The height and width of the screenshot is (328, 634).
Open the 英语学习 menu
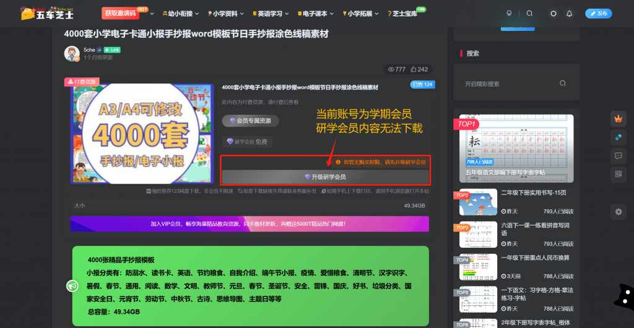[x=271, y=14]
